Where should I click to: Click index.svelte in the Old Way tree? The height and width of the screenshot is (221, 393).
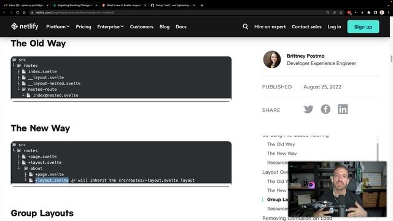(42, 71)
